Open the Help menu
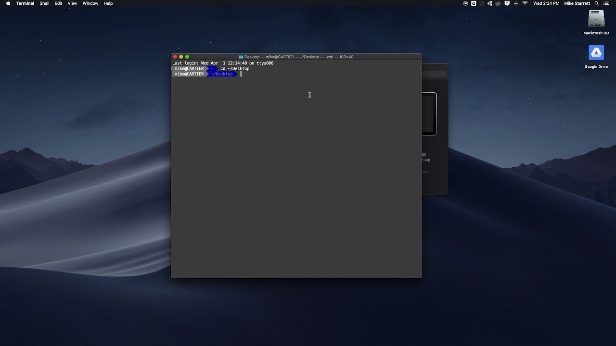Image resolution: width=616 pixels, height=346 pixels. click(x=108, y=3)
